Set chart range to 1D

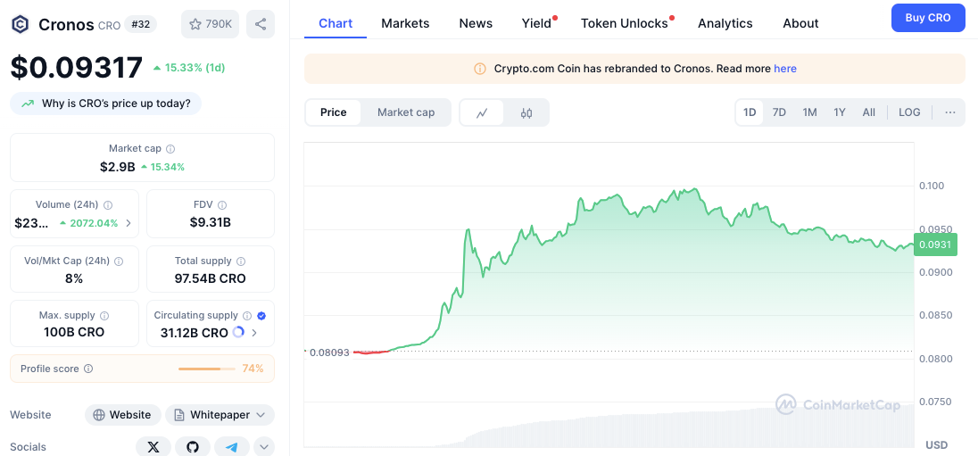(749, 112)
